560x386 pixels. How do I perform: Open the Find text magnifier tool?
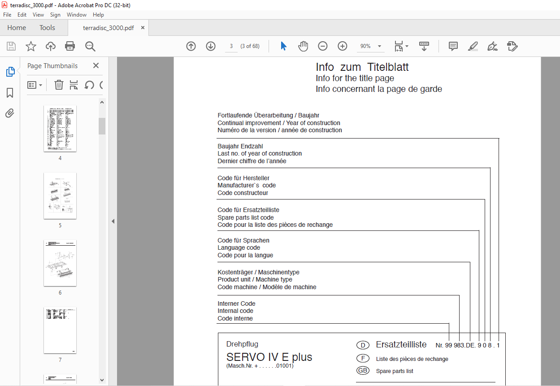(x=90, y=46)
